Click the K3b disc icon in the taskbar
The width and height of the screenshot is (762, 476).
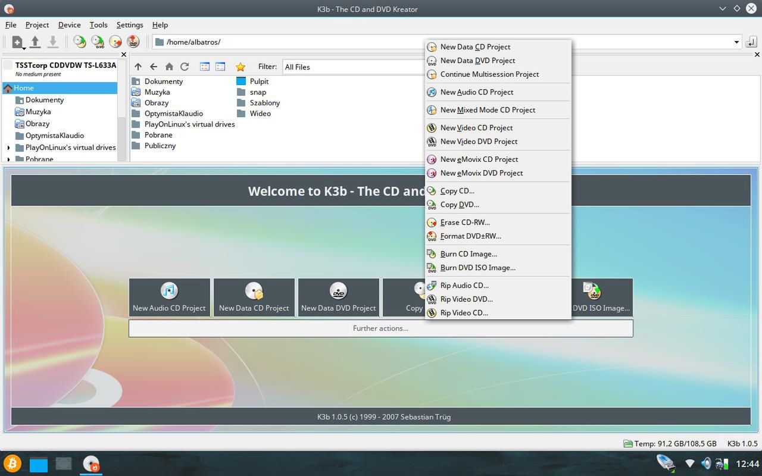(x=90, y=464)
